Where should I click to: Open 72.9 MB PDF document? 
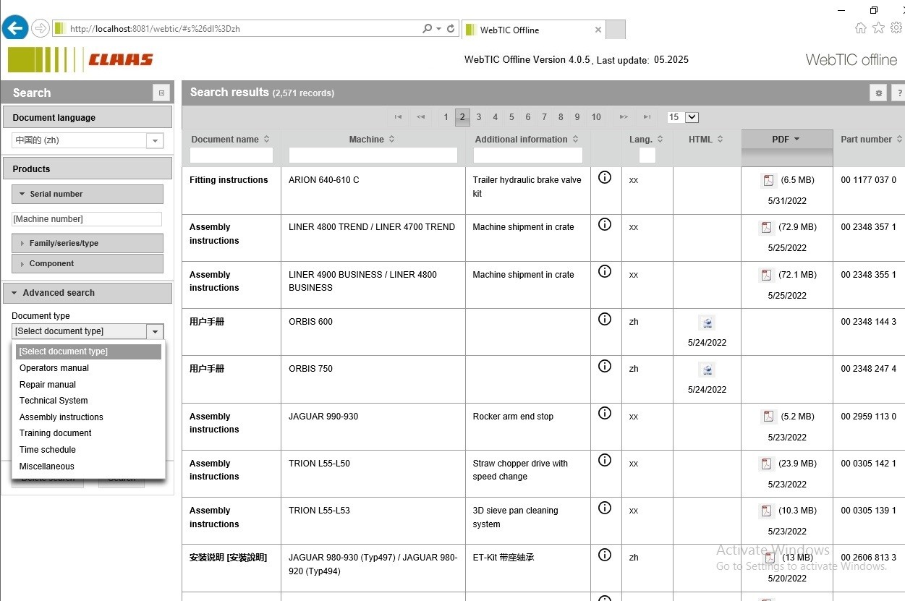(768, 227)
